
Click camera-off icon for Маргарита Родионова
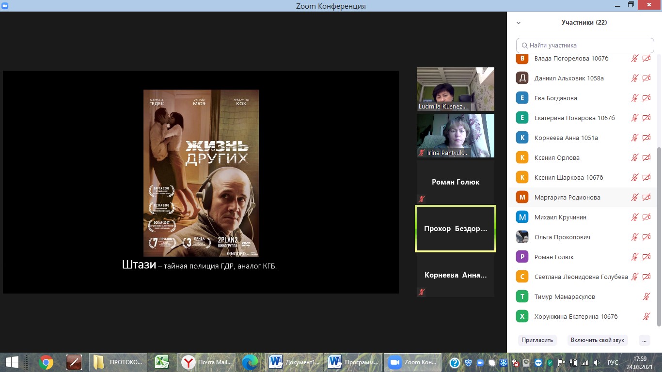click(x=646, y=197)
